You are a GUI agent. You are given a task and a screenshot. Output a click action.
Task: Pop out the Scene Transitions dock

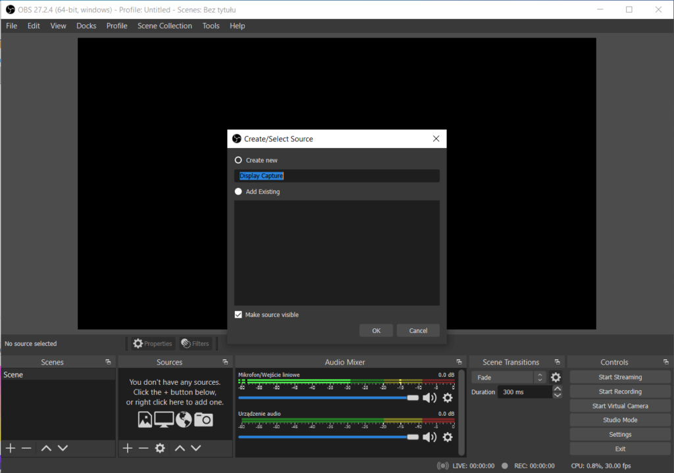coord(557,362)
